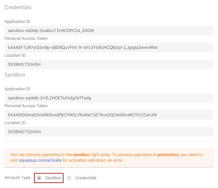Click the bold 'production' word in the notice

click(x=168, y=155)
